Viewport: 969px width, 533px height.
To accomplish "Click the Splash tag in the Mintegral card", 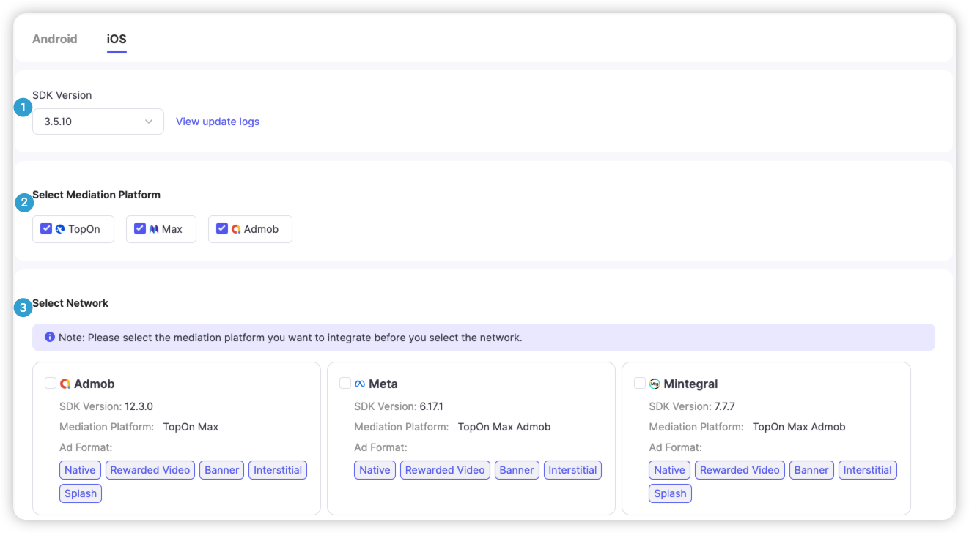I will point(670,493).
